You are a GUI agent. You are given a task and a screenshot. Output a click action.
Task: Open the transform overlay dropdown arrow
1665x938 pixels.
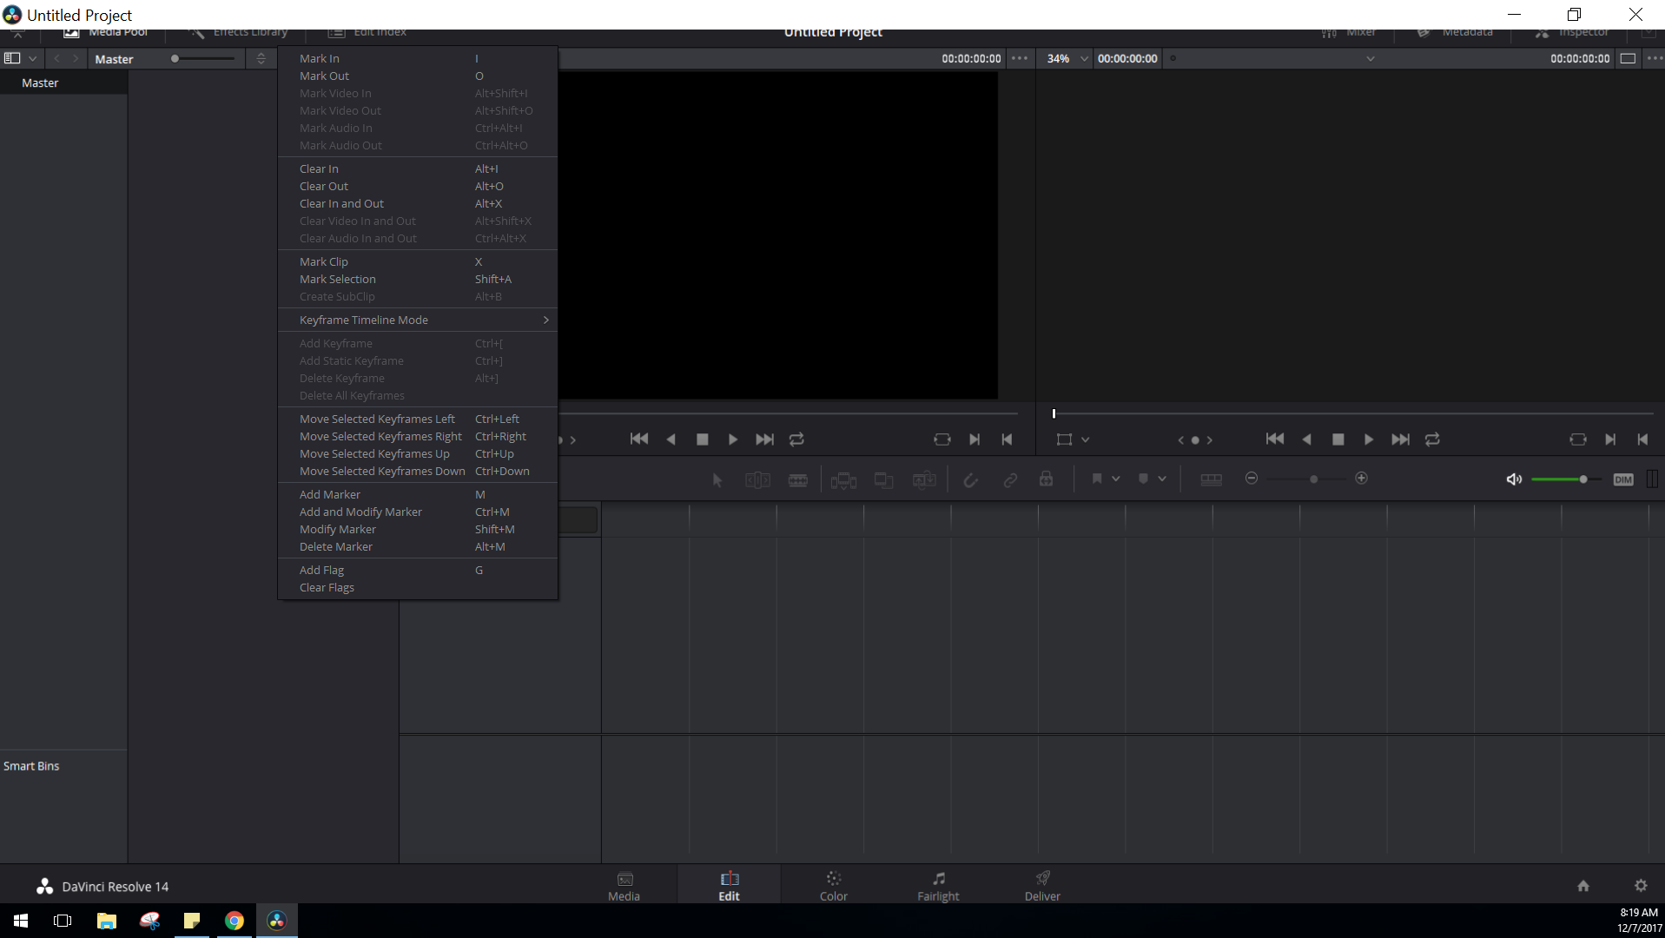tap(1085, 439)
